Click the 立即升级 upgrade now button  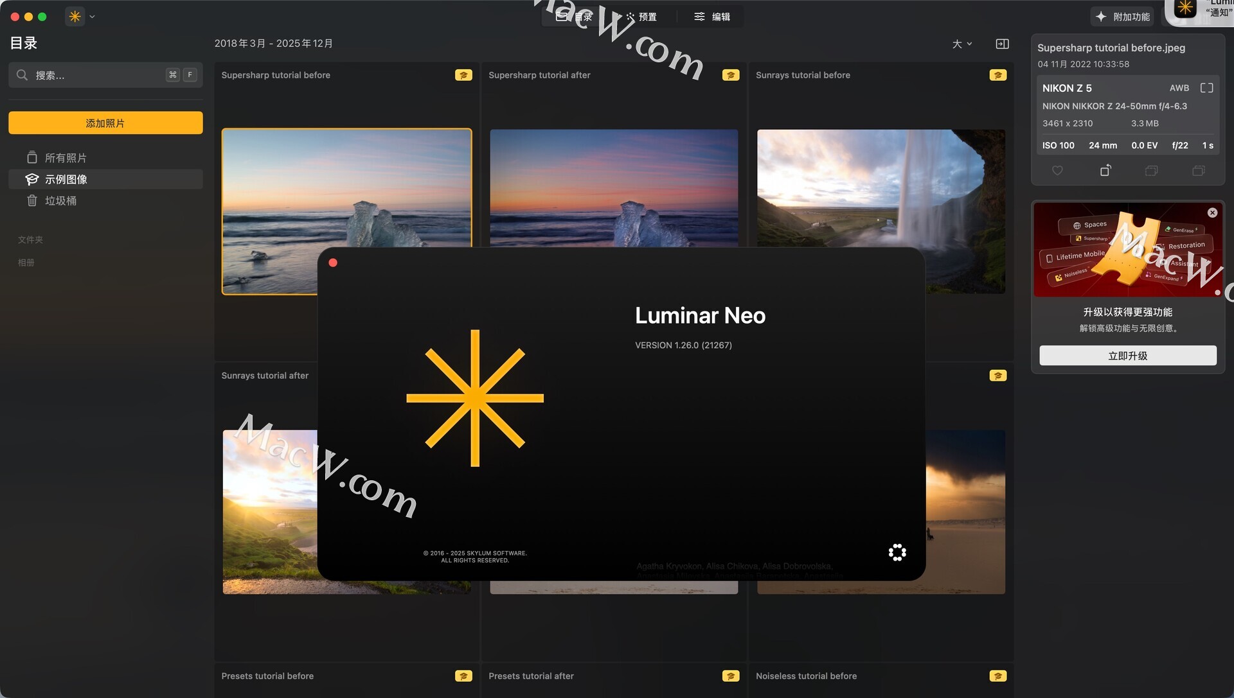(x=1127, y=356)
